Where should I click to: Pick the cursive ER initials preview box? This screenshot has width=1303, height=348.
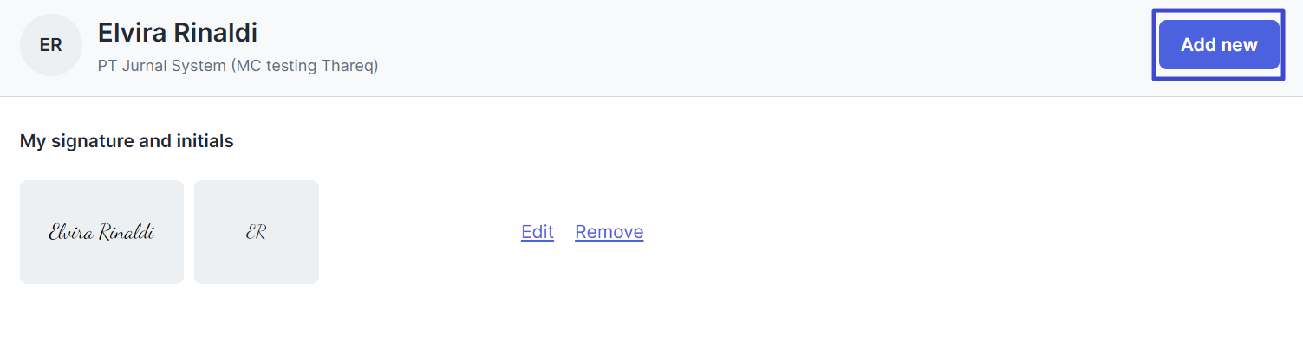pos(257,232)
